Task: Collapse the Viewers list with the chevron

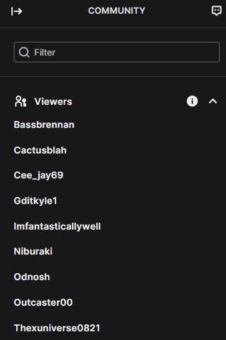Action: coord(213,101)
